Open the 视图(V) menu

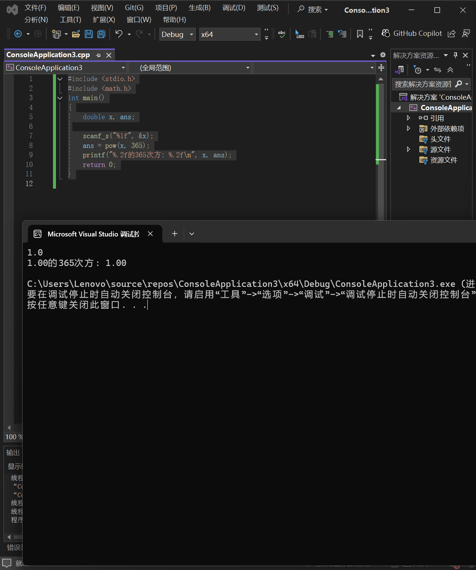pyautogui.click(x=102, y=8)
